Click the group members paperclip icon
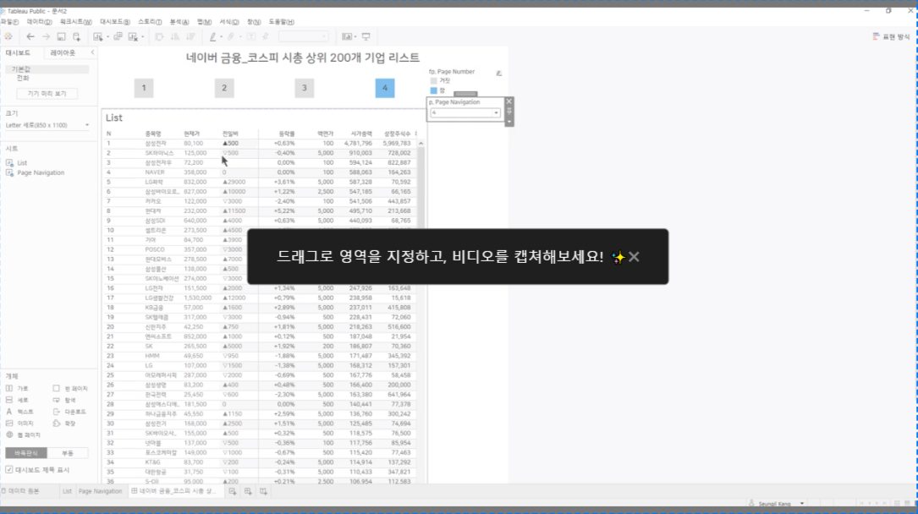918x514 pixels. [x=231, y=36]
